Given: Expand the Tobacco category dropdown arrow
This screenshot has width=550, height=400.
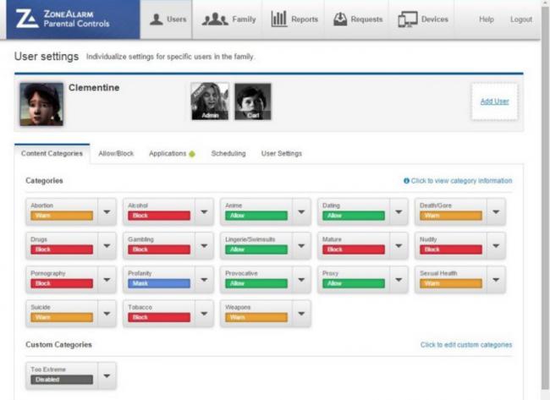Looking at the screenshot, I should pyautogui.click(x=204, y=314).
